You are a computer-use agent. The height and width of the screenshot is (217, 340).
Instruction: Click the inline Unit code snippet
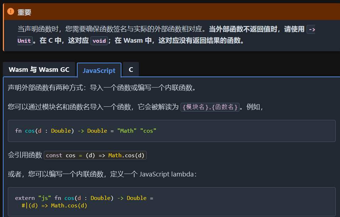point(24,41)
